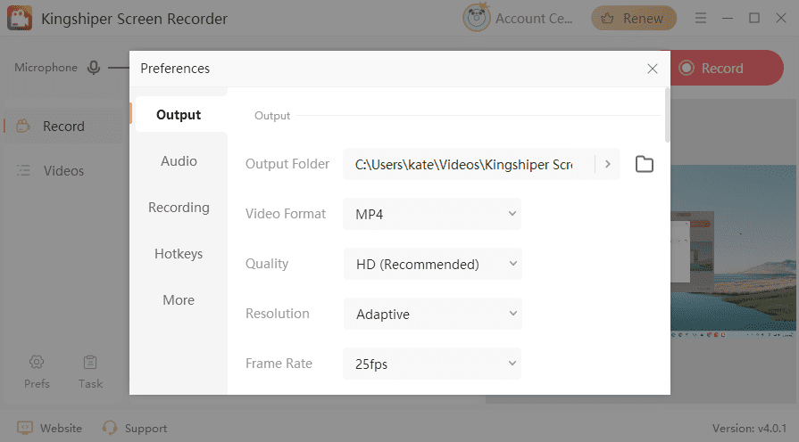This screenshot has height=442, width=799.
Task: Expand the Video Format MP4 dropdown
Action: 432,214
